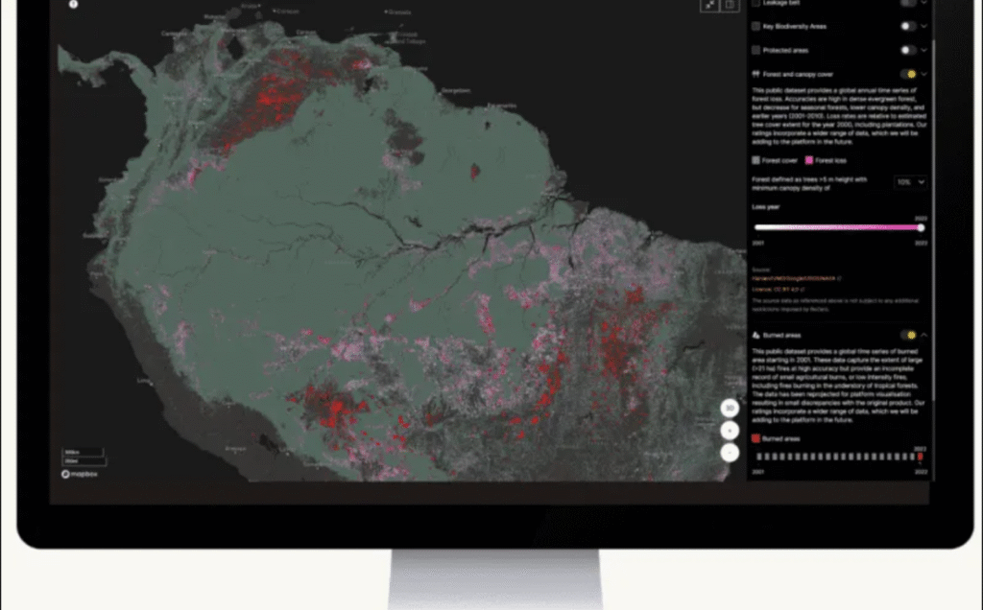Open the orange source dataset link

794,279
